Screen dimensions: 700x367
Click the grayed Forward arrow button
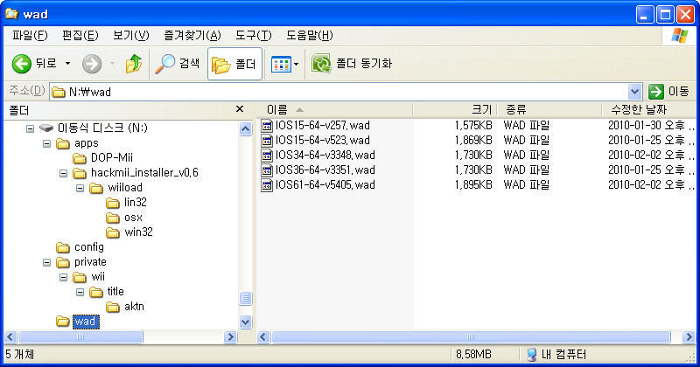pos(92,64)
